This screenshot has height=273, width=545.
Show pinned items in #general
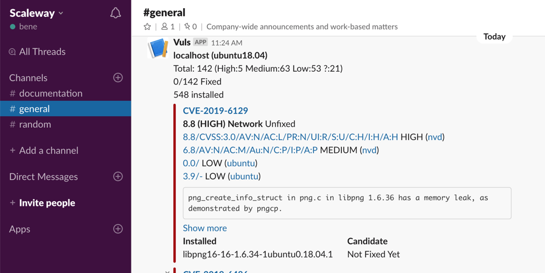191,27
